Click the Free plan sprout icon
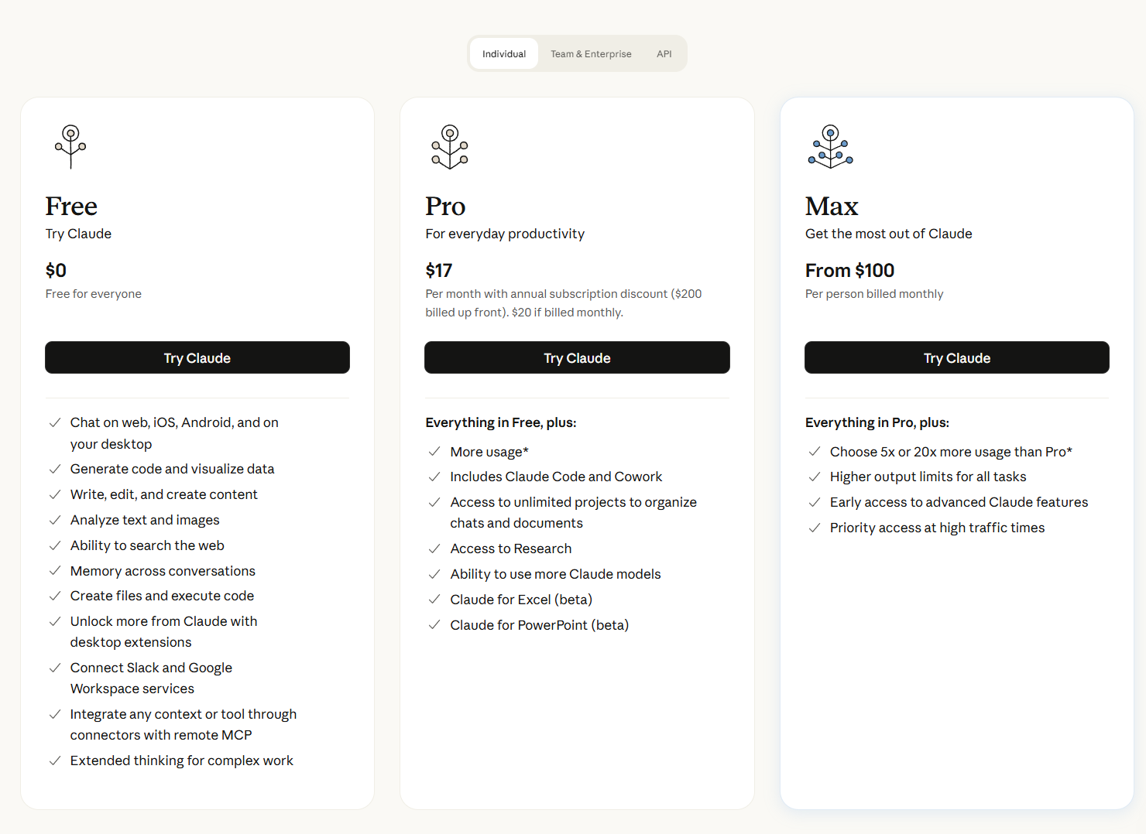 coord(70,146)
